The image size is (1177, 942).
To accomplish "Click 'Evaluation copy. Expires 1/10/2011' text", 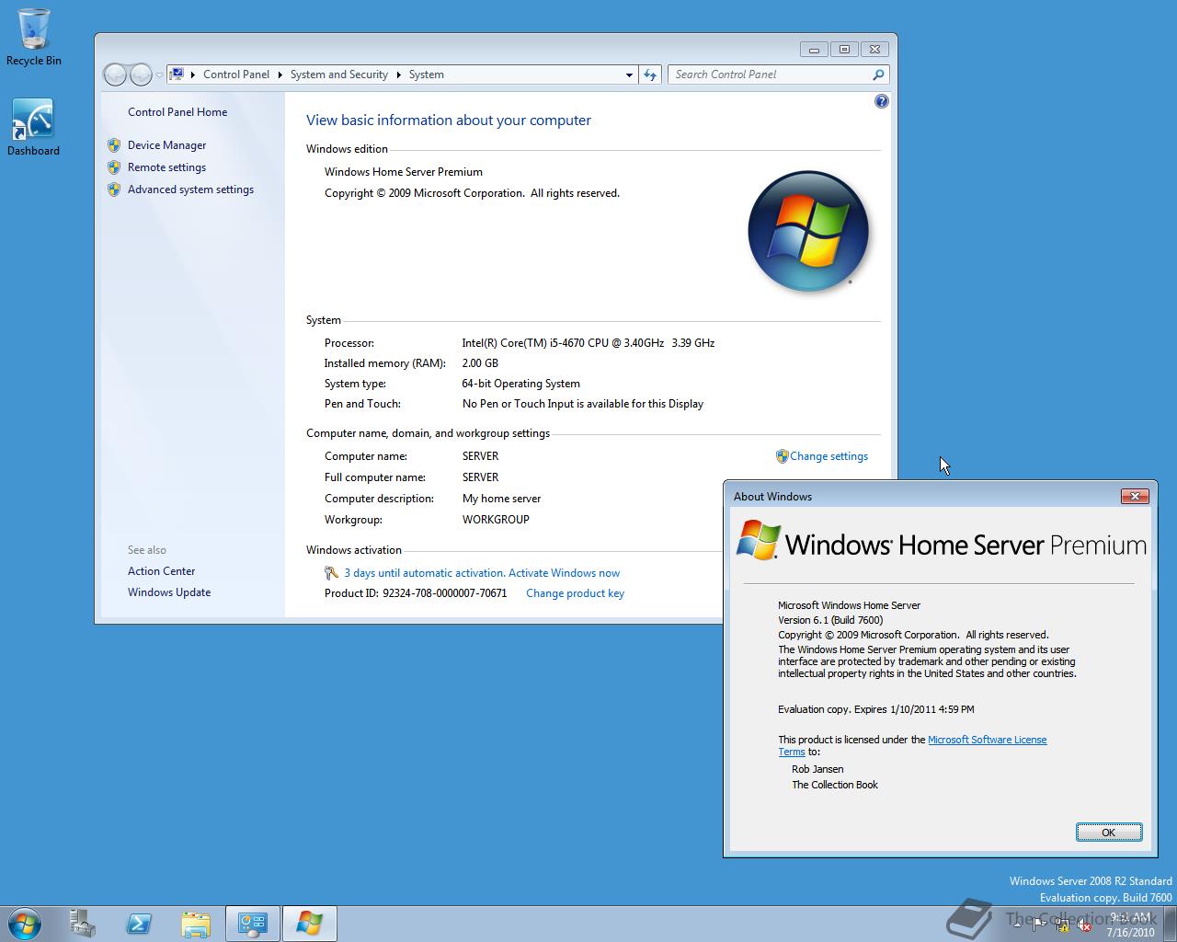I will [x=875, y=709].
